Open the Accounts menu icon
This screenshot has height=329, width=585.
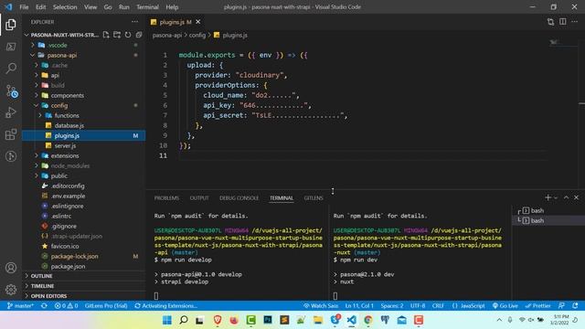point(11,268)
